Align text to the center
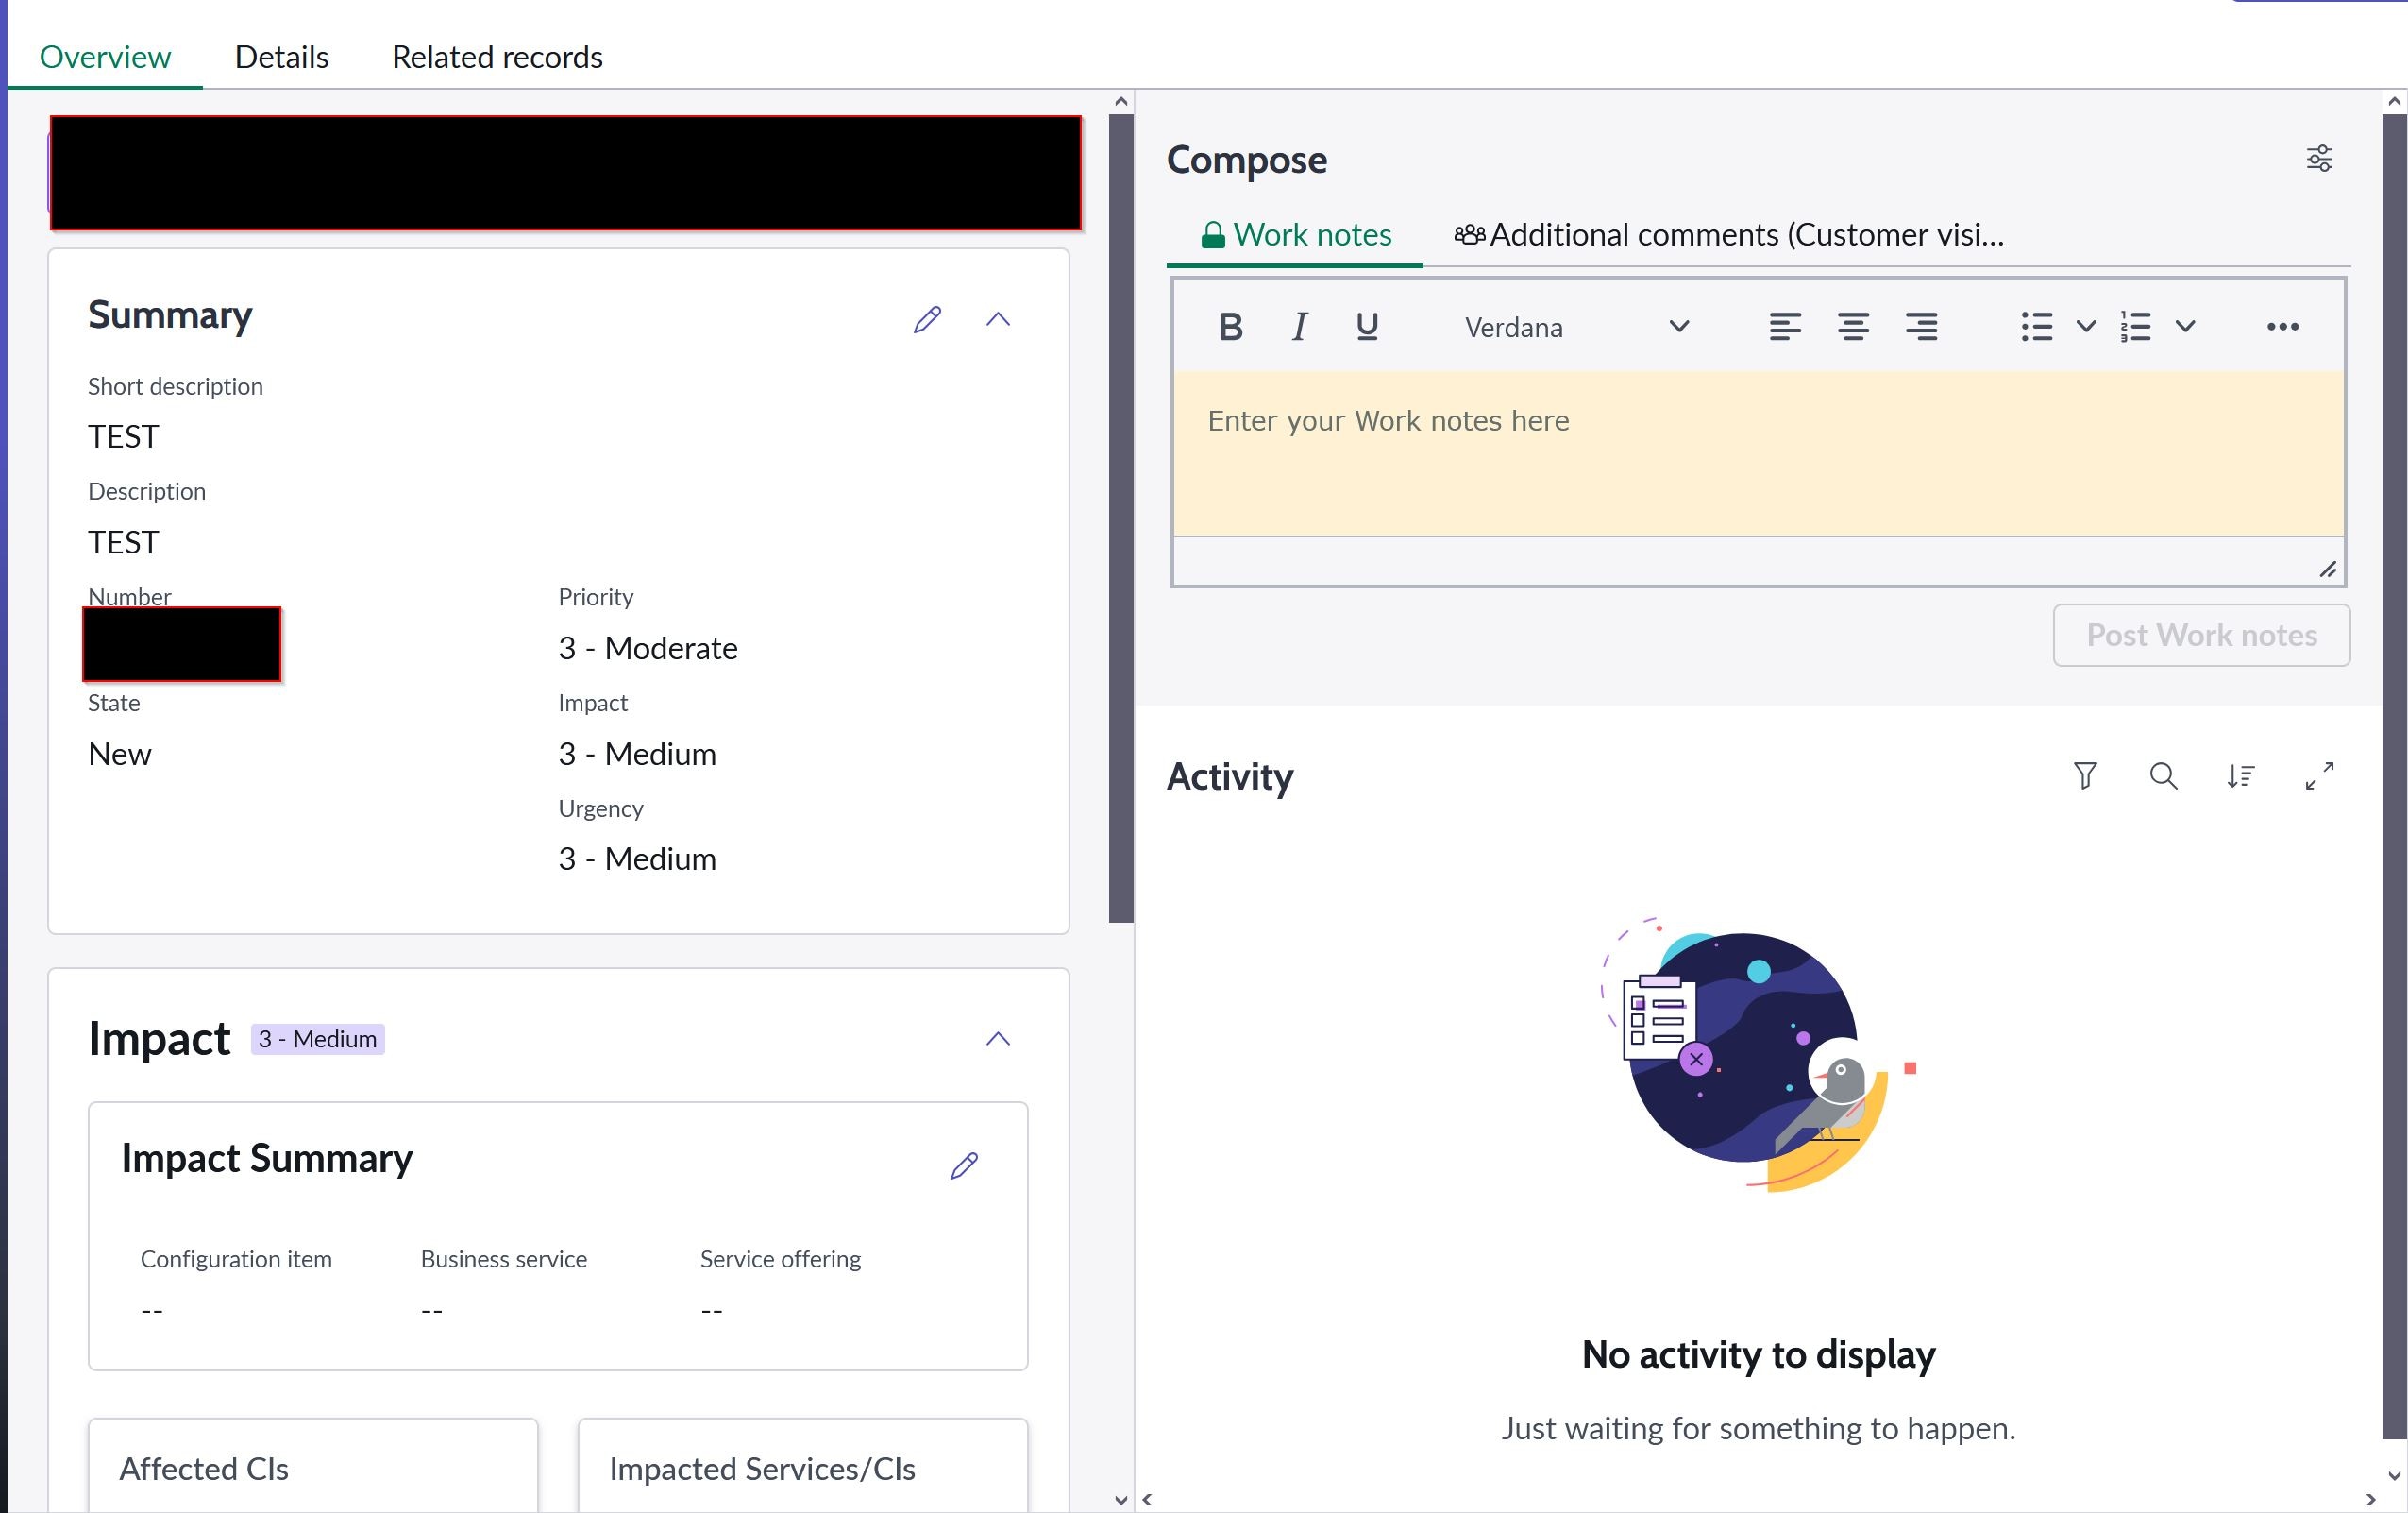Viewport: 2408px width, 1513px height. click(1854, 325)
